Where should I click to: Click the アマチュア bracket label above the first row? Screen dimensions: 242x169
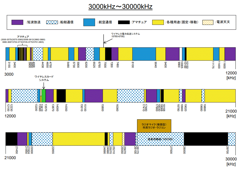click(x=23, y=37)
